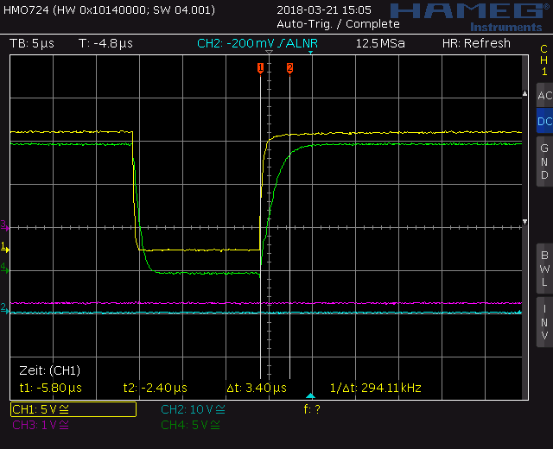Image resolution: width=553 pixels, height=449 pixels.
Task: Select cursor marker 2 at top
Action: pyautogui.click(x=290, y=68)
